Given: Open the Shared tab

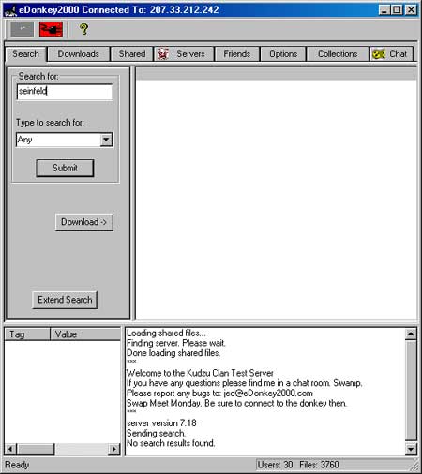Looking at the screenshot, I should point(132,54).
